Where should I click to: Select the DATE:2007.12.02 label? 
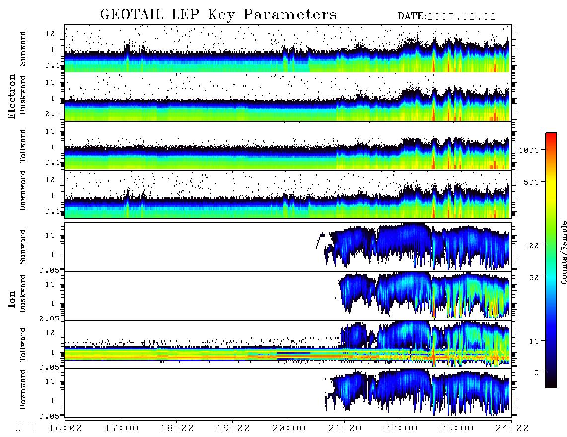click(446, 16)
